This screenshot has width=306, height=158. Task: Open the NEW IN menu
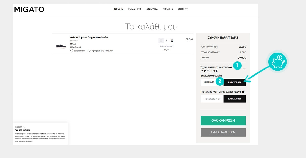tap(119, 9)
